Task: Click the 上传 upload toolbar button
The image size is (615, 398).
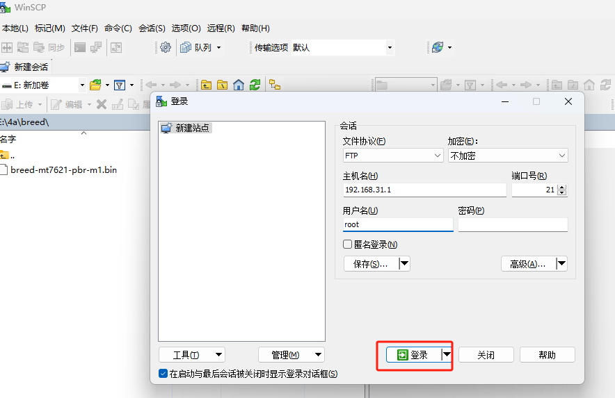Action: pyautogui.click(x=18, y=105)
